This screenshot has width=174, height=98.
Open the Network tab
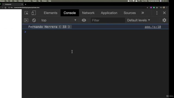point(88,13)
